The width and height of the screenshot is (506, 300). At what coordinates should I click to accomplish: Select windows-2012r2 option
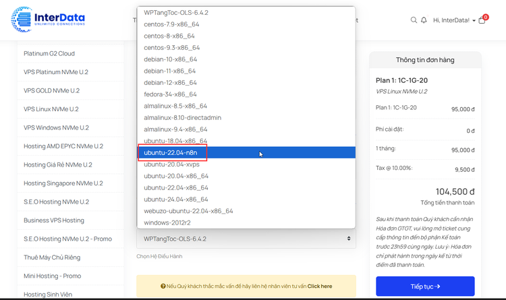(x=246, y=222)
